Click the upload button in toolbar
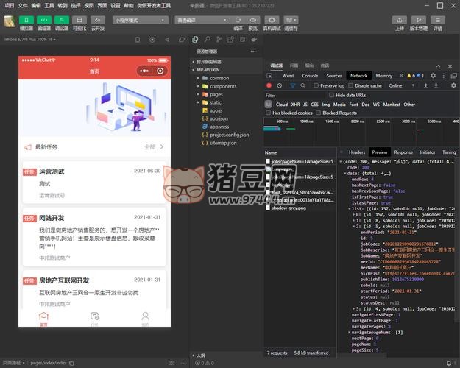The height and width of the screenshot is (368, 460). [399, 21]
